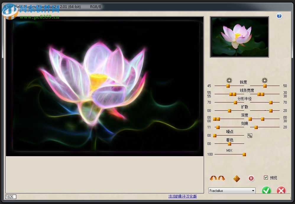This screenshot has height=204, width=295.
Task: Toggle the 预览 preview checkbox
Action: coord(266,177)
